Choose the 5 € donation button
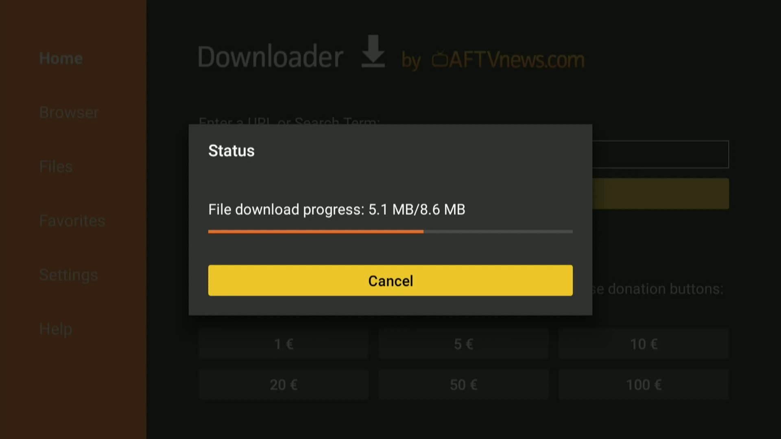 [x=463, y=344]
